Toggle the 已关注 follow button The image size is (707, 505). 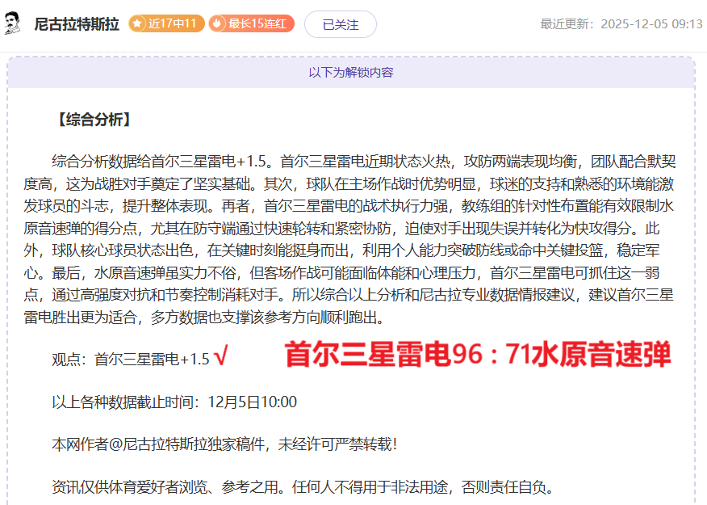pos(340,24)
